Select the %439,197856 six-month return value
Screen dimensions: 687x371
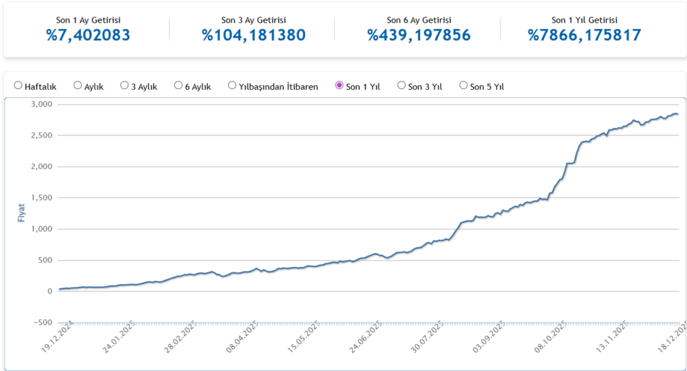(x=419, y=36)
